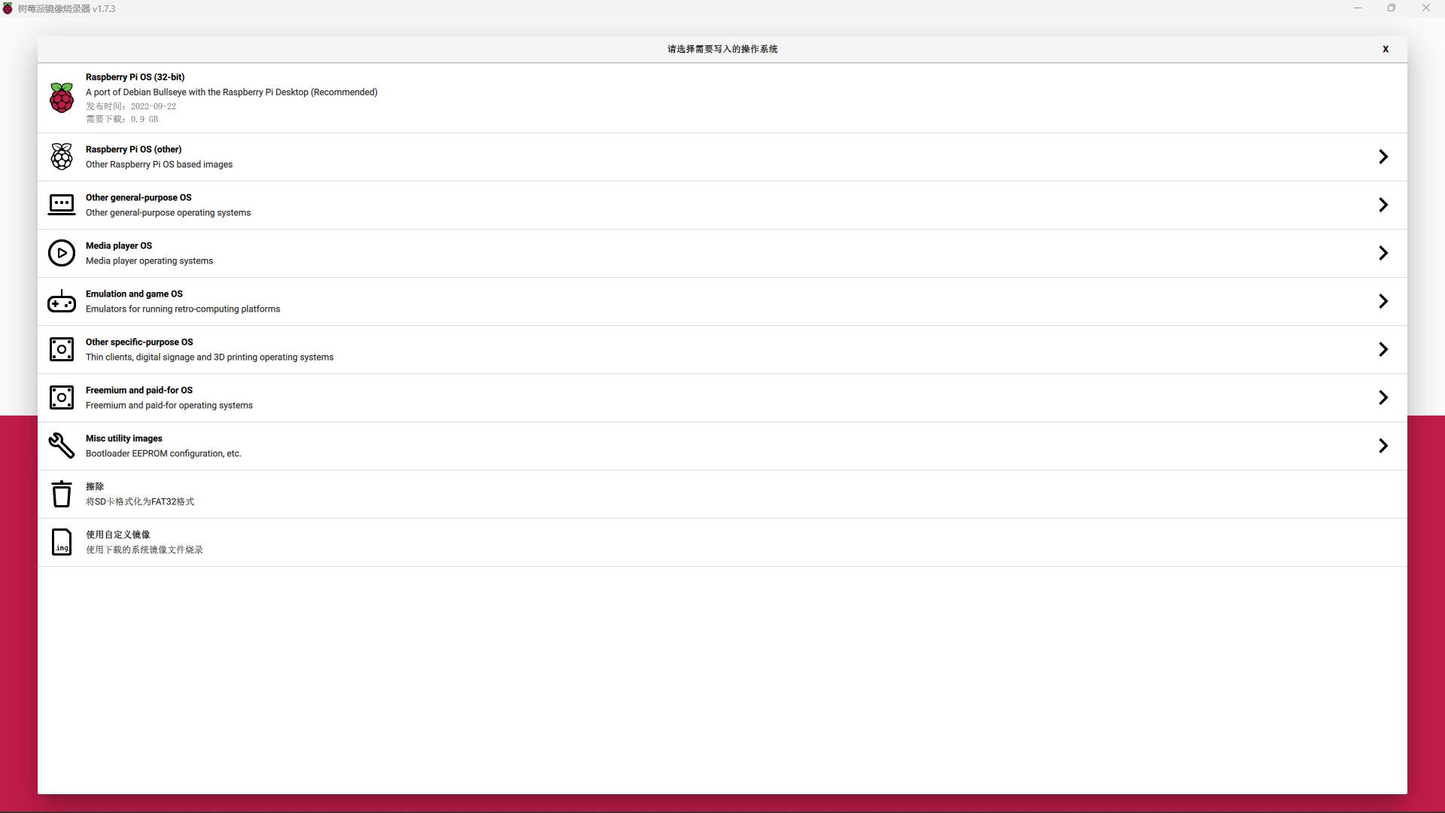Open Other specific-purpose OS entry label
The width and height of the screenshot is (1445, 813).
(139, 342)
